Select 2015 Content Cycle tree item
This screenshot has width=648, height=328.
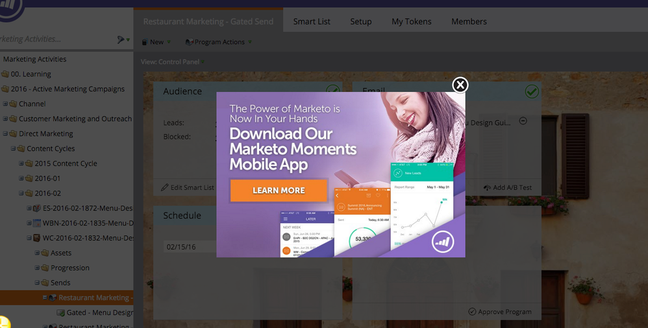coord(66,163)
